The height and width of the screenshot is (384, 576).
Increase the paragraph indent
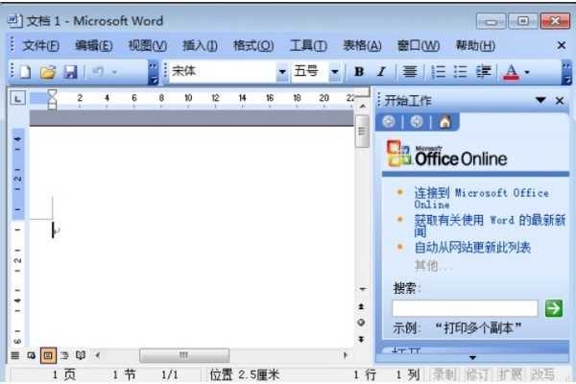pos(484,71)
